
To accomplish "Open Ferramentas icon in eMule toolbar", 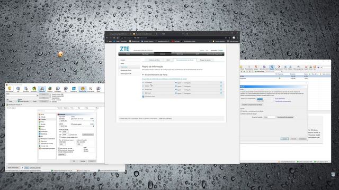I will click(x=91, y=89).
